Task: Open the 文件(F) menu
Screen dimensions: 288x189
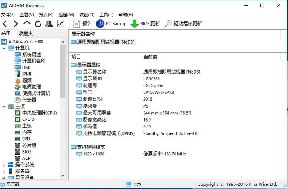Action: click(8, 14)
